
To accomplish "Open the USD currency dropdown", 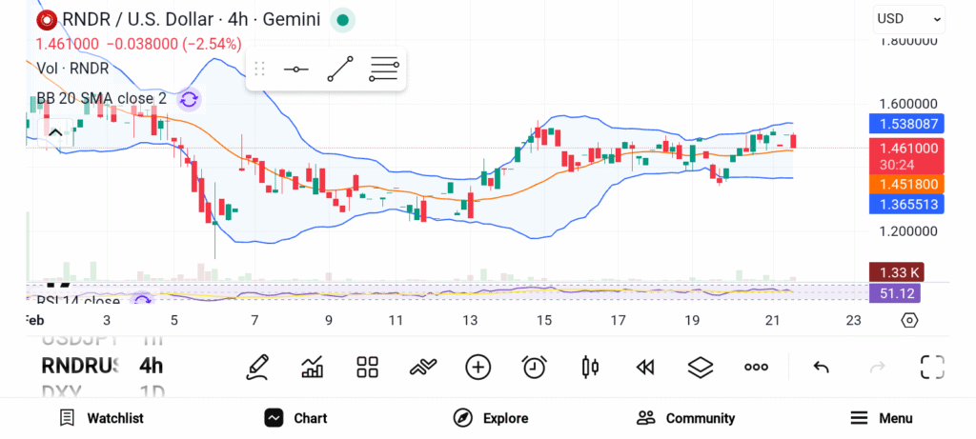I will pos(909,18).
